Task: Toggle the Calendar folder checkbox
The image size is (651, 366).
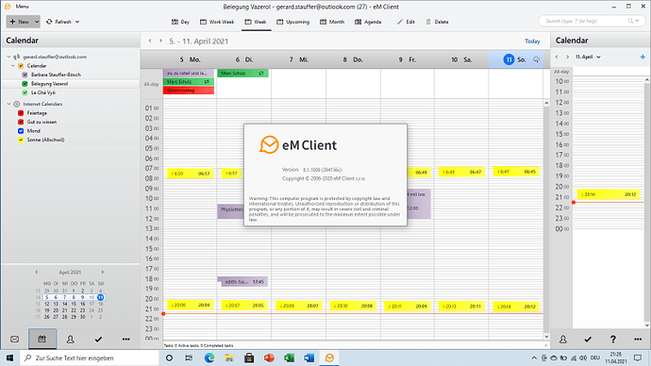Action: click(21, 66)
